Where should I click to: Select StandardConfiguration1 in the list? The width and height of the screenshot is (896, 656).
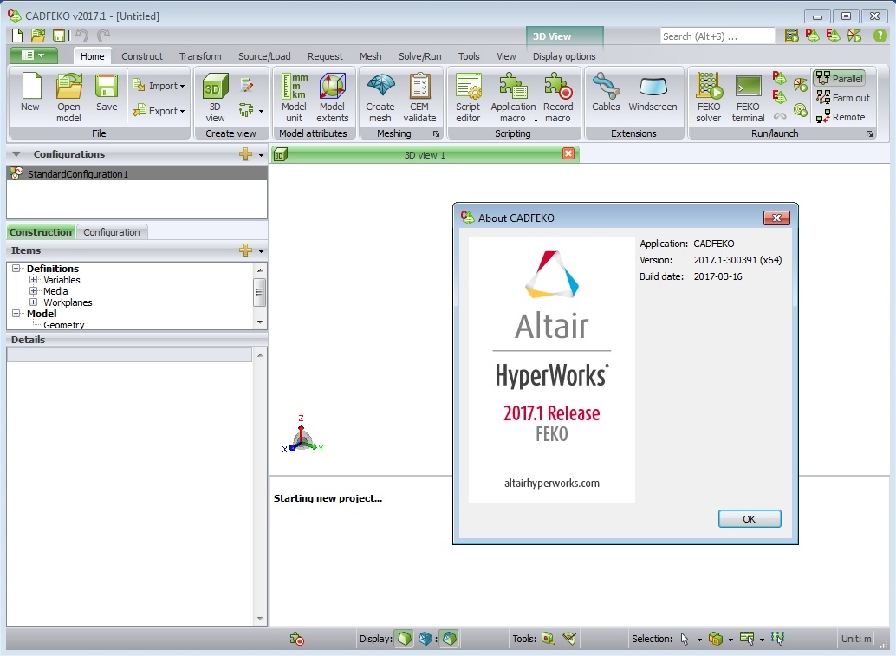tap(137, 173)
